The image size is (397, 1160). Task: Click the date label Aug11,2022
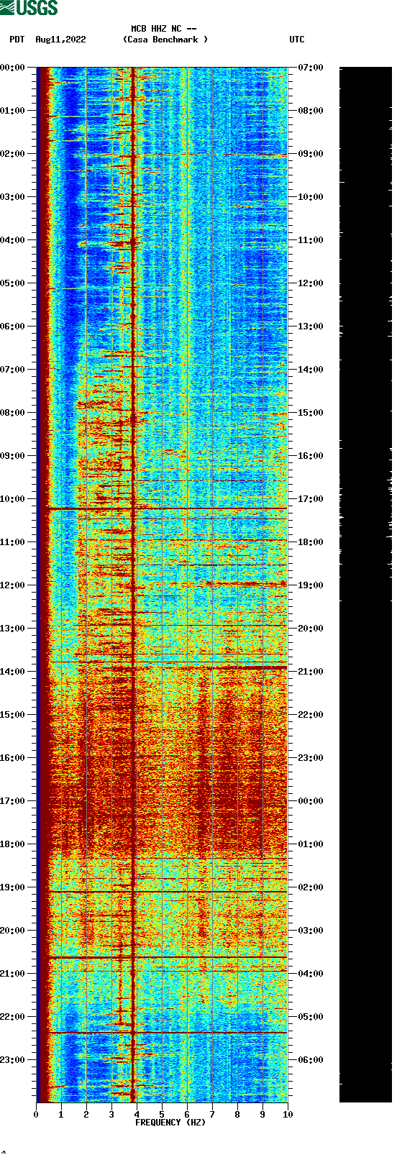[x=60, y=40]
